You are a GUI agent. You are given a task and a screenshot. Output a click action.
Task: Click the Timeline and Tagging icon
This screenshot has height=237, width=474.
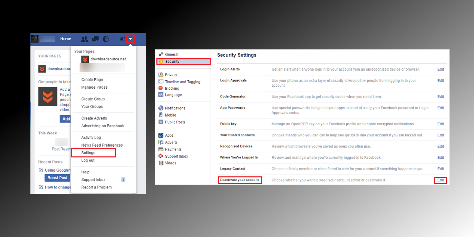(161, 82)
